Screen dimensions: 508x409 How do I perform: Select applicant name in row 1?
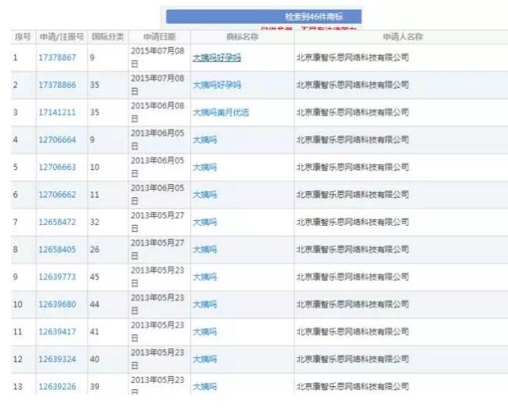coord(353,57)
